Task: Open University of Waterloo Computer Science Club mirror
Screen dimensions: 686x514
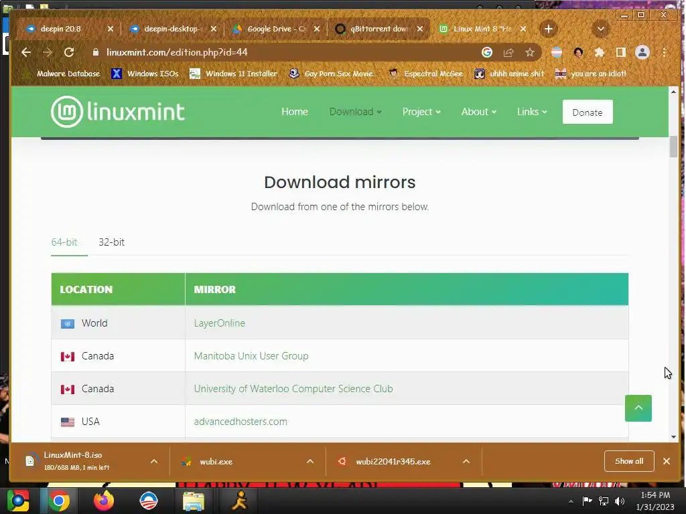Action: [x=293, y=389]
